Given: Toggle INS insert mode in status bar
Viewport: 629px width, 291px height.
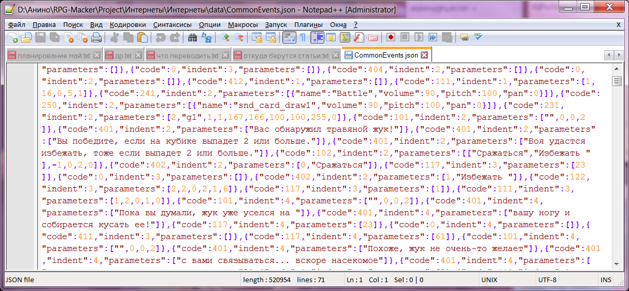Looking at the screenshot, I should point(606,280).
